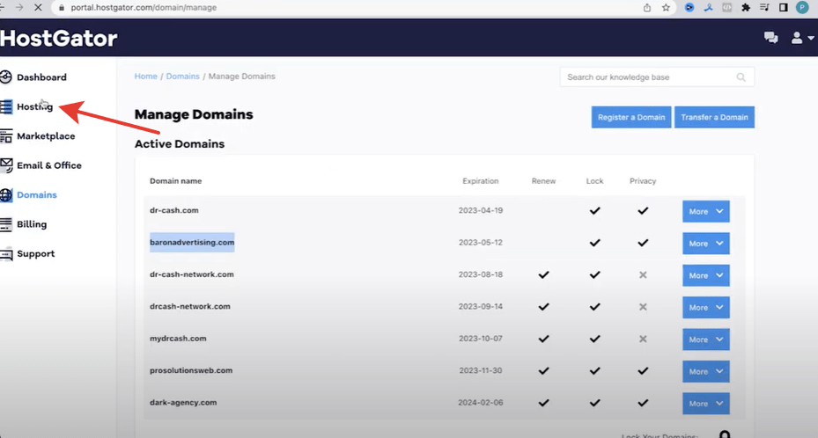Expand More dropdown for baronadvertising.com
Screen dimensions: 818x438
pyautogui.click(x=706, y=244)
